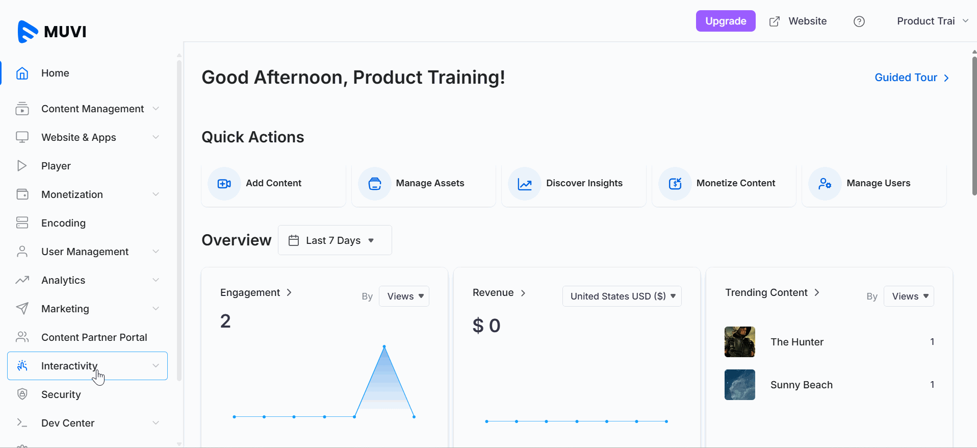
Task: Click the Manage Assets icon
Action: click(374, 184)
